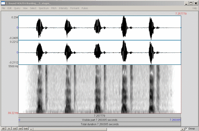The image size is (199, 131).
Task: Click the 'bak' zoom back button
Action: 26,129
